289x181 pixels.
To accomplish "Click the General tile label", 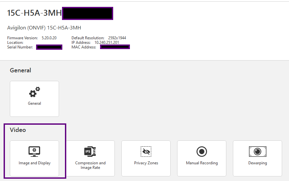I will (34, 103).
